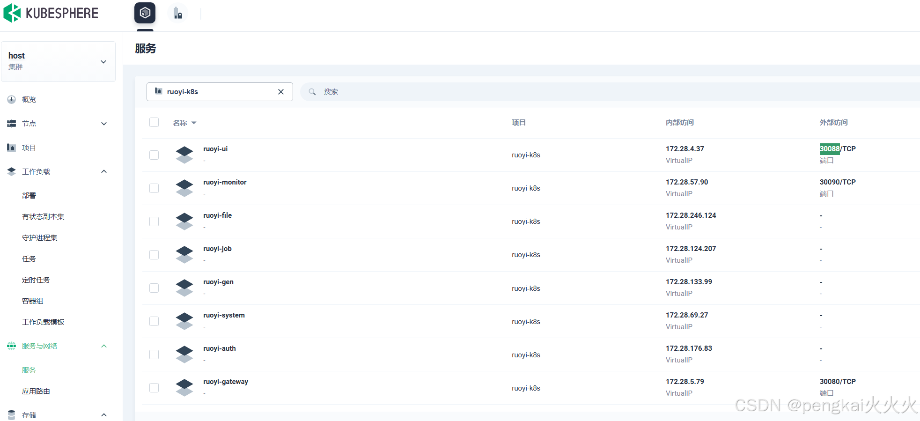Viewport: 920px width, 421px height.
Task: Open the ruoyi-system service link
Action: tap(224, 315)
